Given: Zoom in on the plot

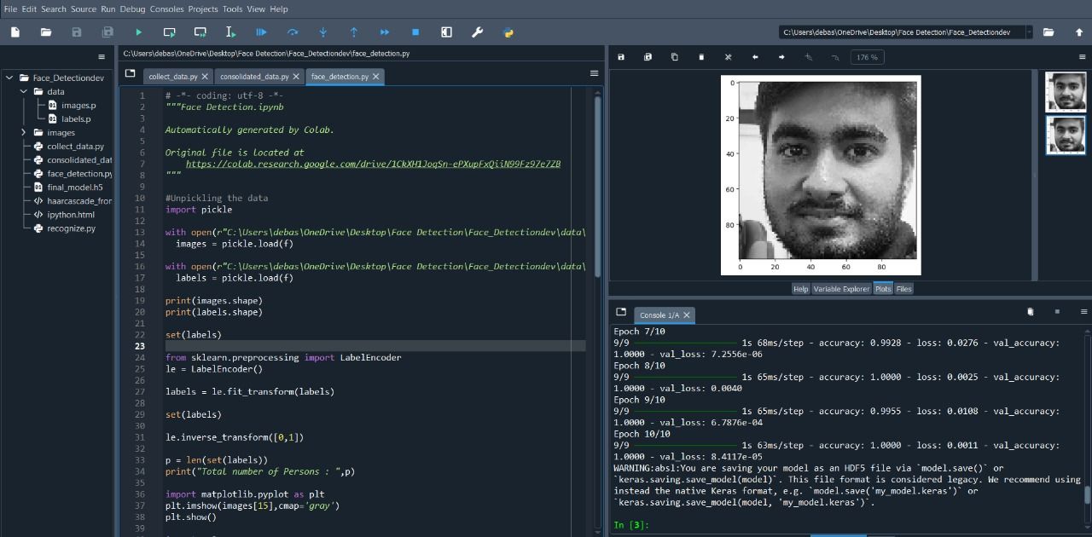Looking at the screenshot, I should [x=810, y=56].
